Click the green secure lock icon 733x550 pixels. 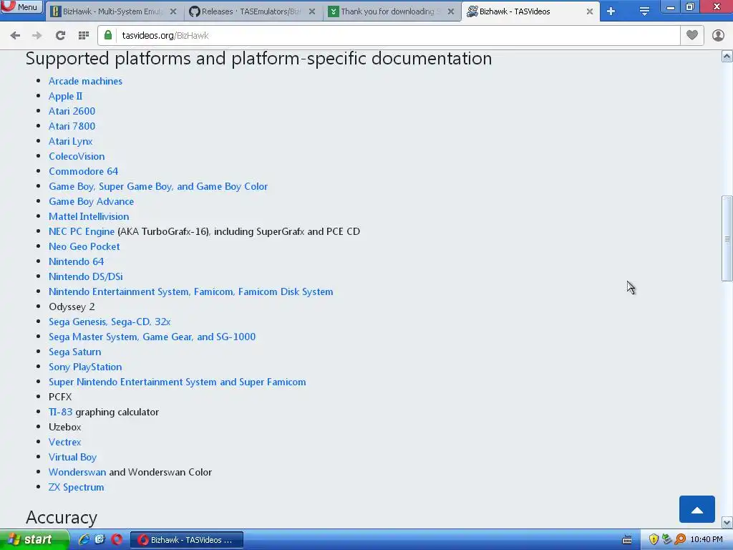click(108, 35)
